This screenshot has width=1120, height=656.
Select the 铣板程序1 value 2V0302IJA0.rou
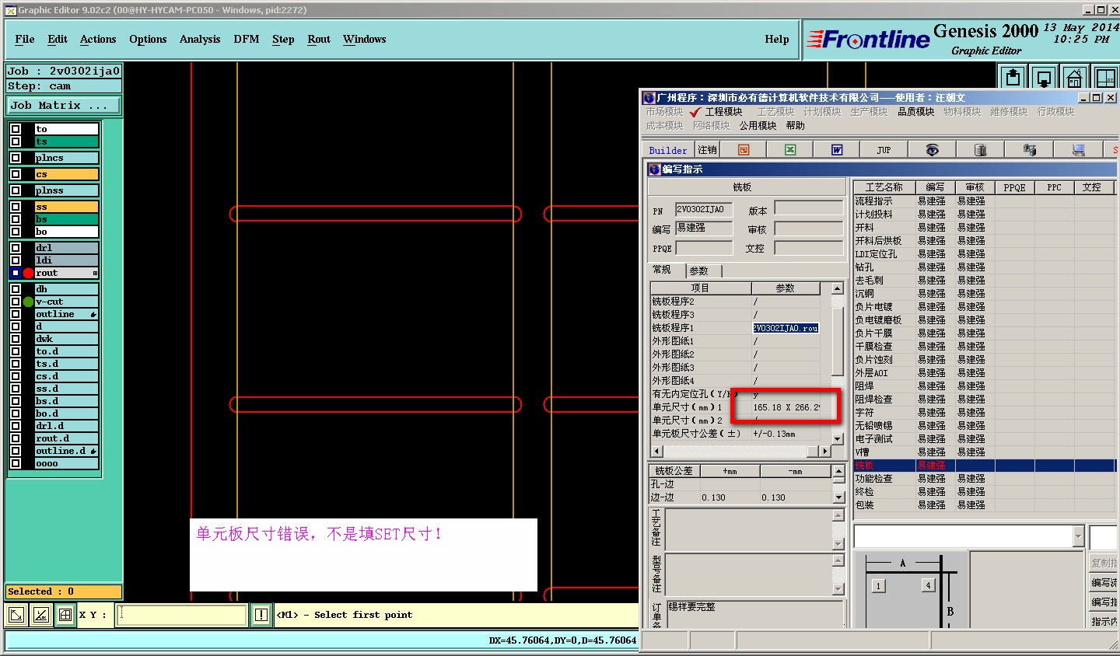[x=786, y=328]
